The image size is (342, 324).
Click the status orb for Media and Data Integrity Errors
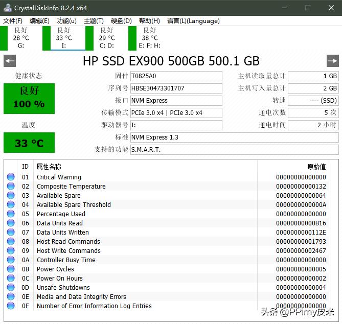point(11,296)
